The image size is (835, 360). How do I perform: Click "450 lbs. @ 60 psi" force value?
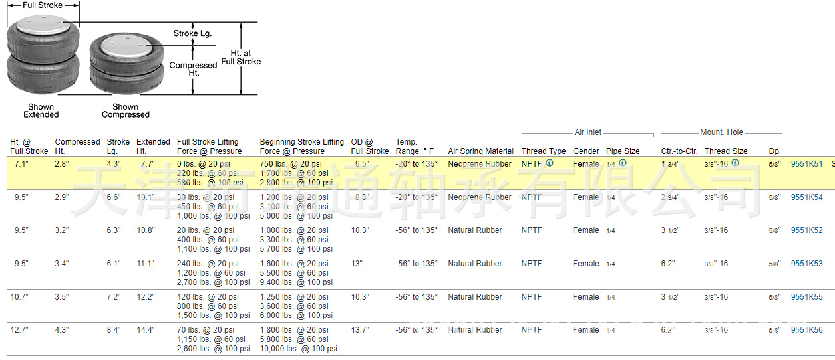pos(208,207)
